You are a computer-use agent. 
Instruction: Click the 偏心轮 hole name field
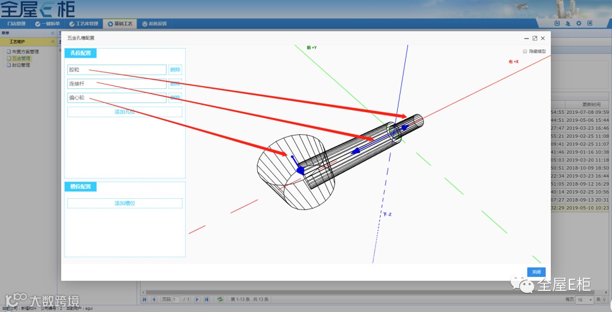(x=117, y=98)
